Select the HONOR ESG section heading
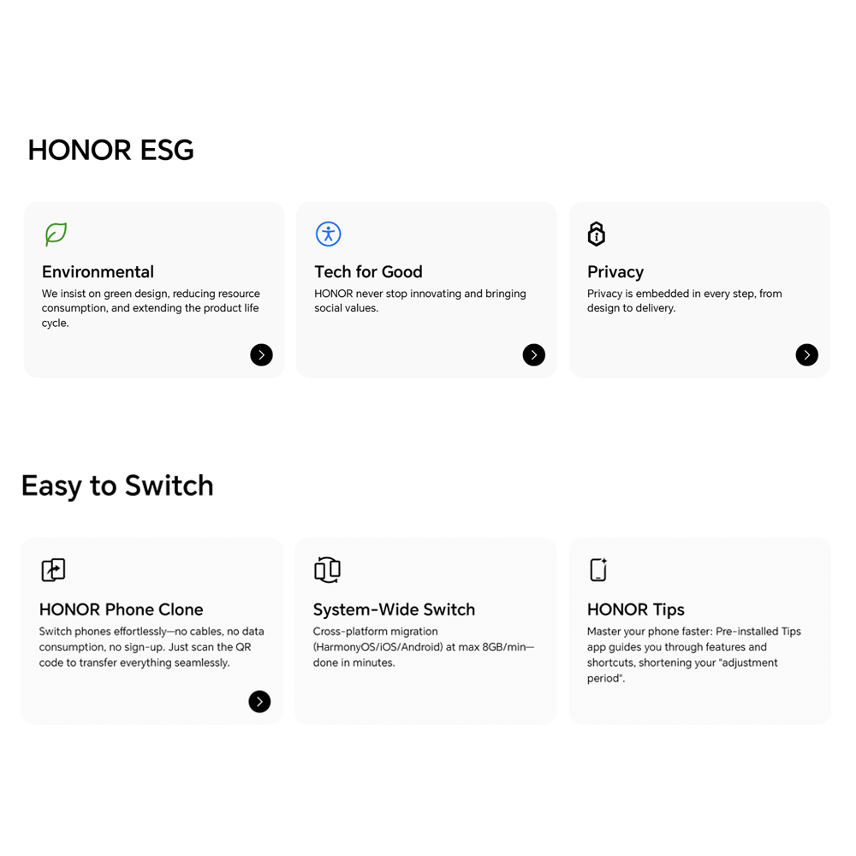The image size is (856, 856). 110,150
